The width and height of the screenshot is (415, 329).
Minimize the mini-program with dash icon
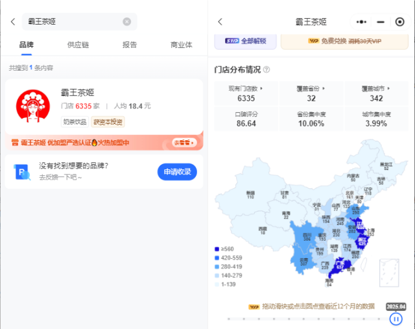(381, 21)
